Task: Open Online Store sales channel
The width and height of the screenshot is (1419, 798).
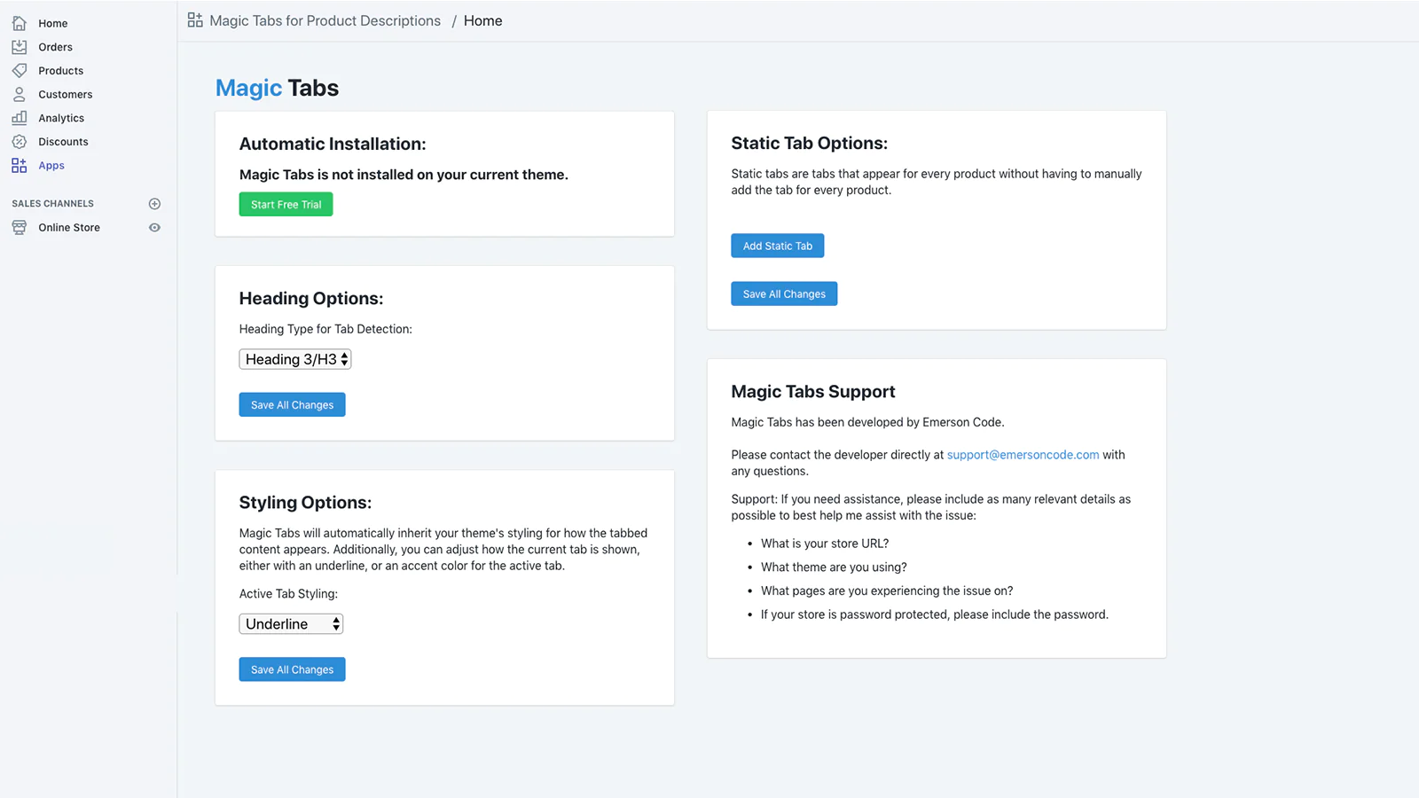Action: tap(69, 228)
